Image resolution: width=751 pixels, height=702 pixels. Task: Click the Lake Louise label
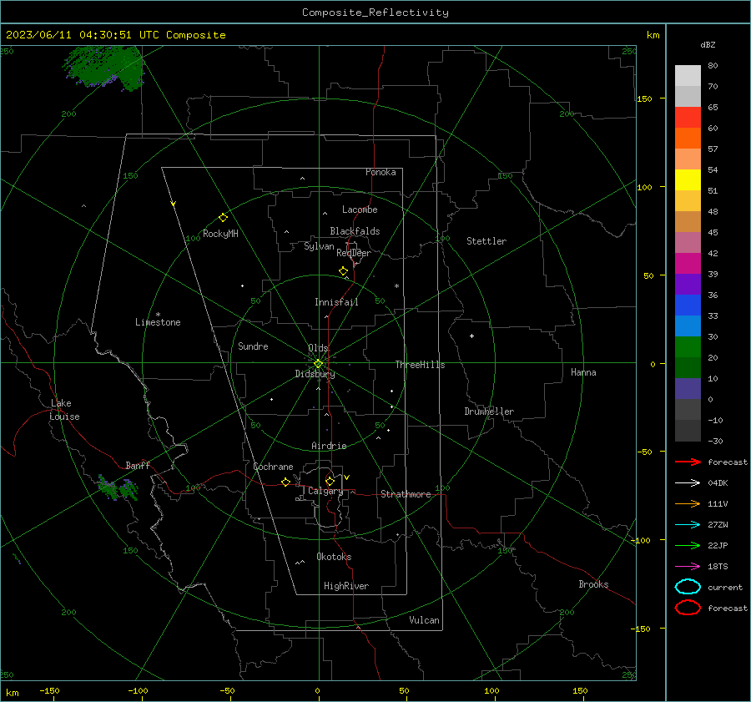(x=64, y=410)
